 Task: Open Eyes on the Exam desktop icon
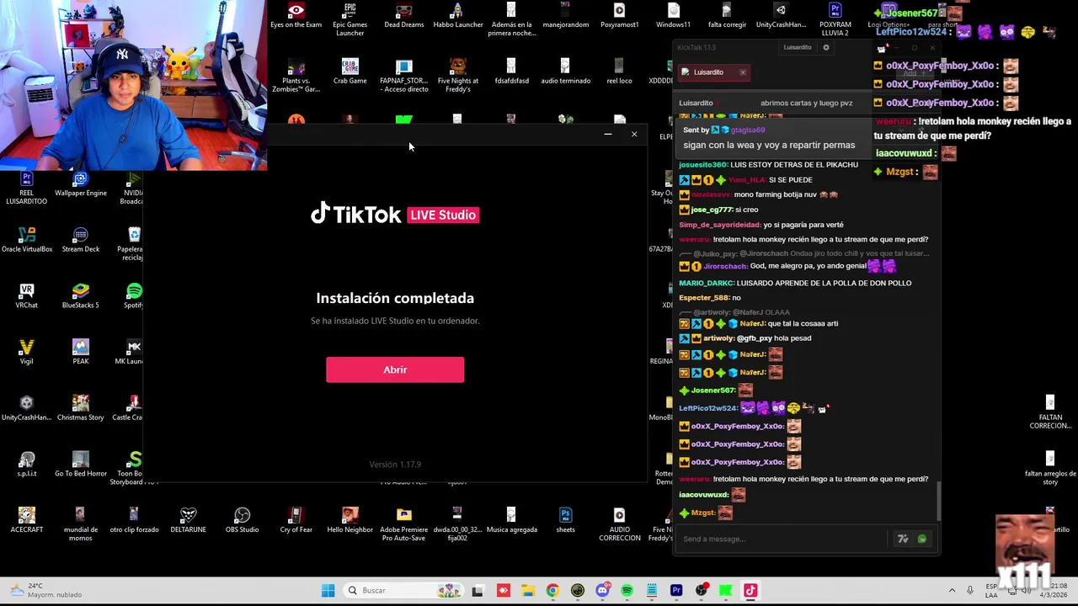[x=296, y=16]
